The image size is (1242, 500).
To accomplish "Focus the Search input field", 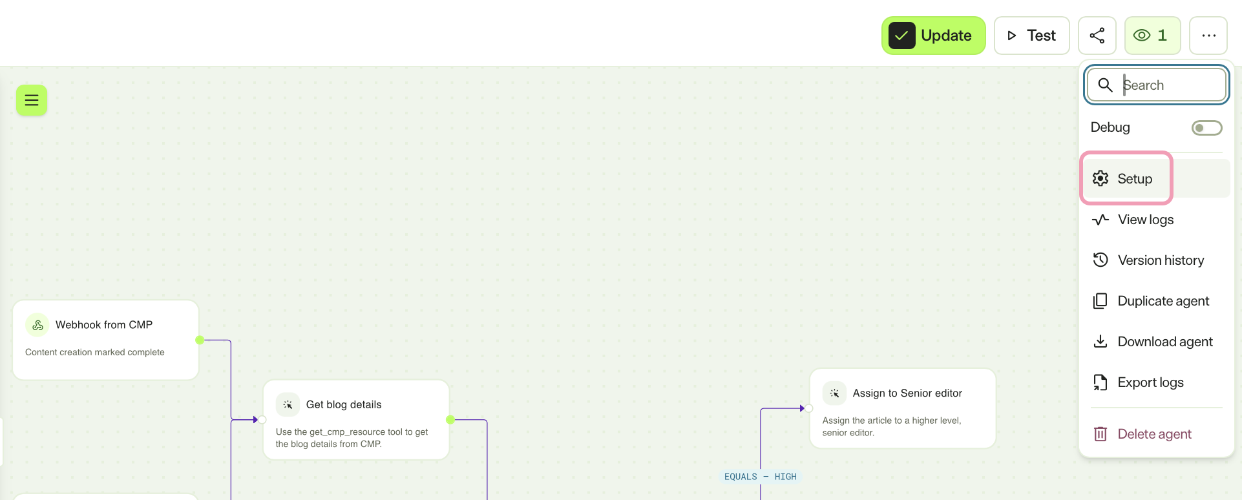I will (1157, 85).
